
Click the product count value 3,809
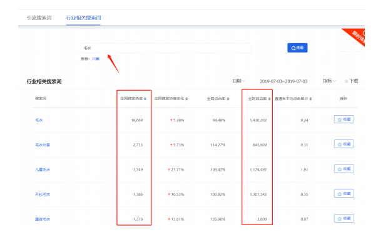(x=262, y=219)
